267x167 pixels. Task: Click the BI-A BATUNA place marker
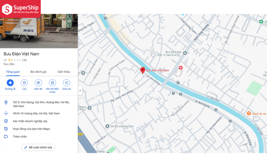tap(185, 53)
